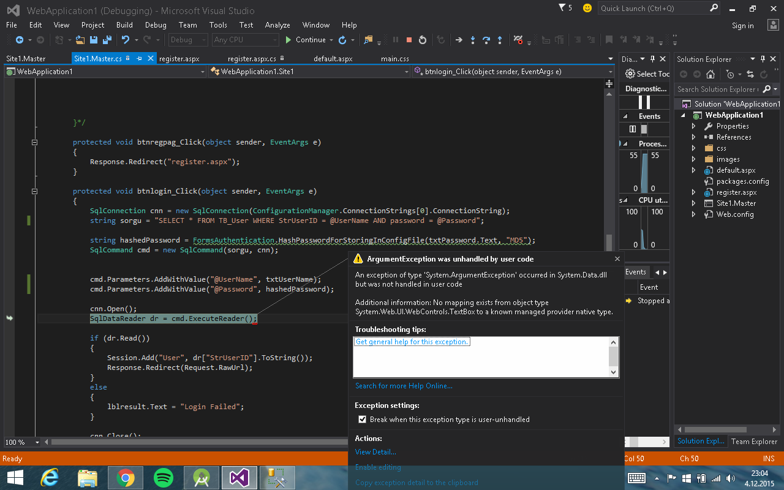The width and height of the screenshot is (784, 490).
Task: Open the Windows Start menu
Action: click(x=15, y=478)
